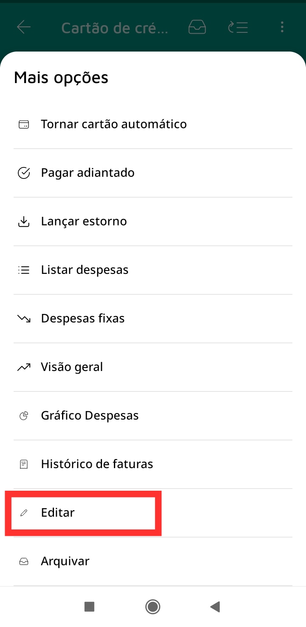Tap the upward trend icon for Visão geral
Viewport: 306px width, 627px height.
click(x=24, y=367)
